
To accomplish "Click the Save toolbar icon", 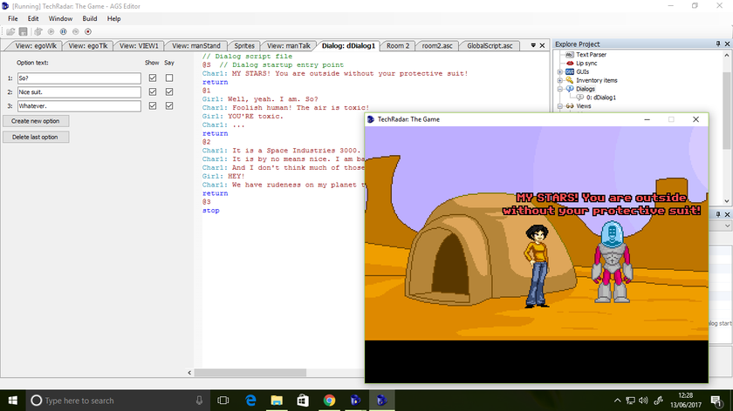I will (23, 31).
